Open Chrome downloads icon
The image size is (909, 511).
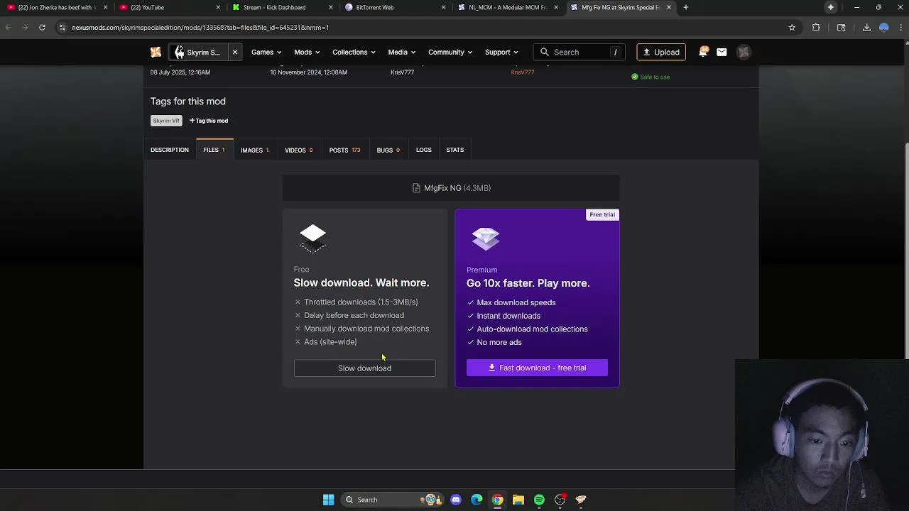click(866, 27)
